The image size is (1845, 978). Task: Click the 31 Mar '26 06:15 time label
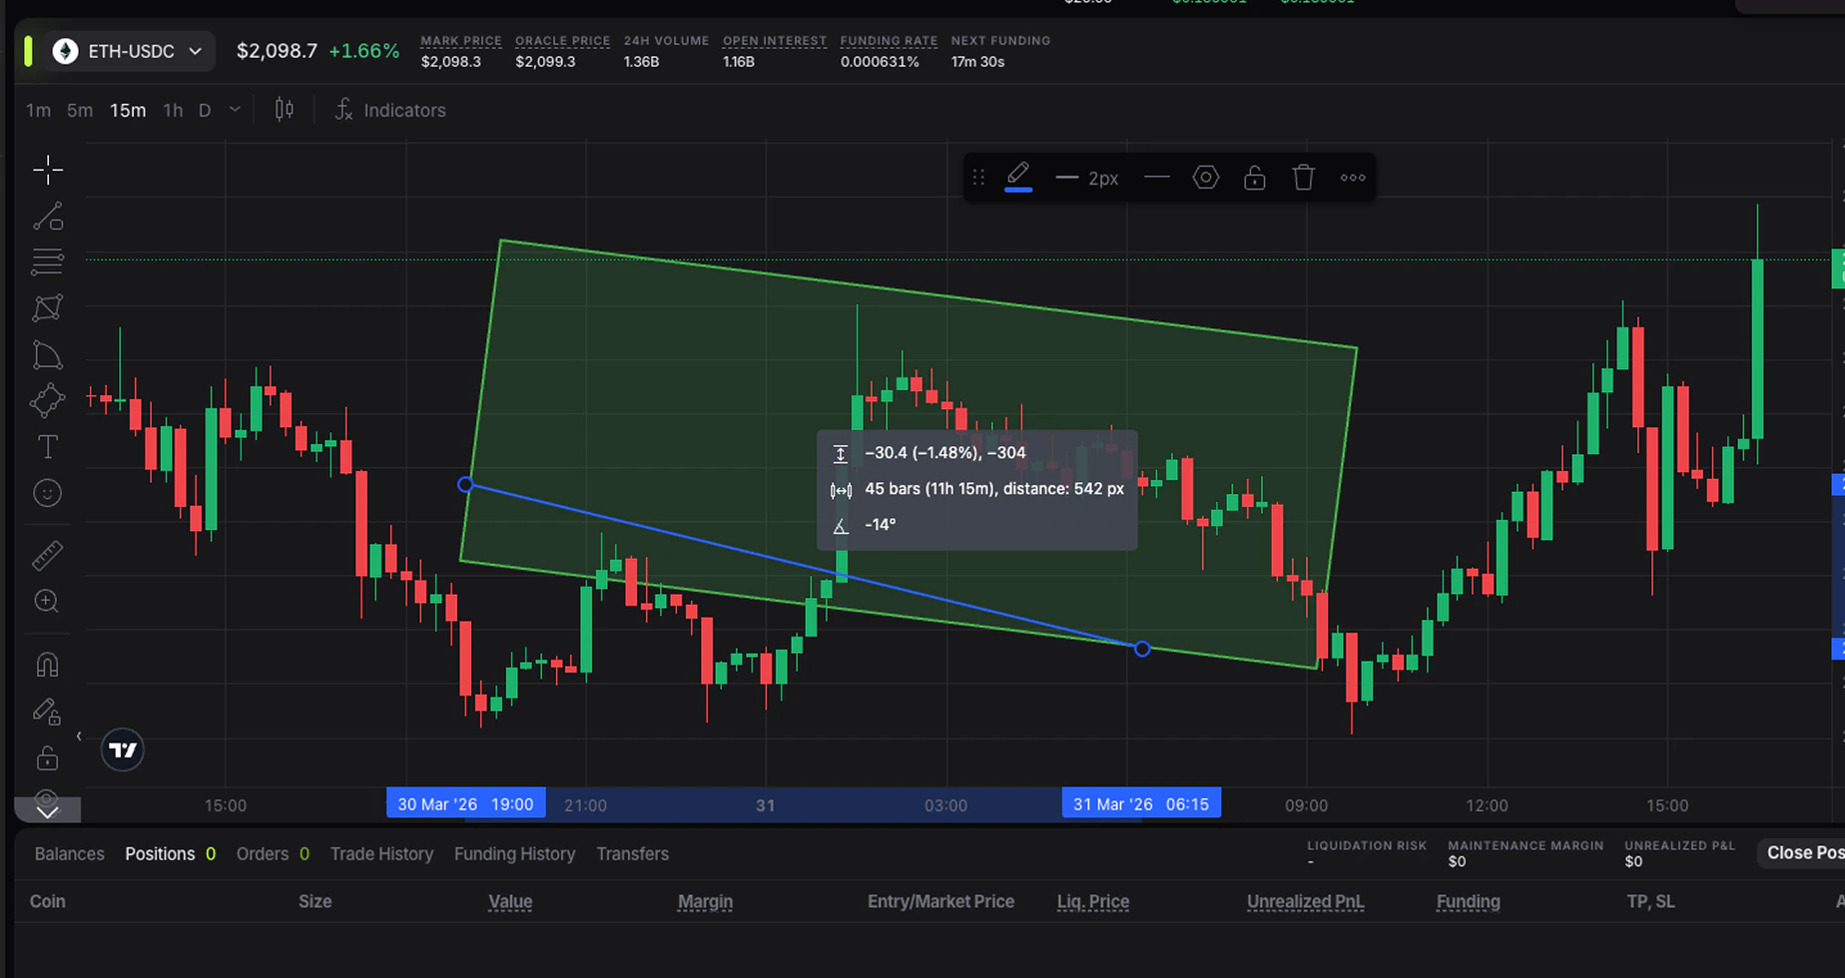coord(1141,804)
